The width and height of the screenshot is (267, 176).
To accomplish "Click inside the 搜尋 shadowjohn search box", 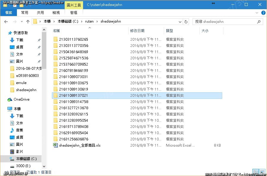I will (x=225, y=22).
